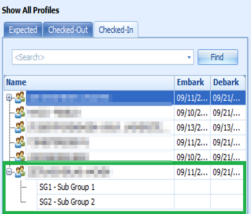Switch to the Expected tab

23,30
